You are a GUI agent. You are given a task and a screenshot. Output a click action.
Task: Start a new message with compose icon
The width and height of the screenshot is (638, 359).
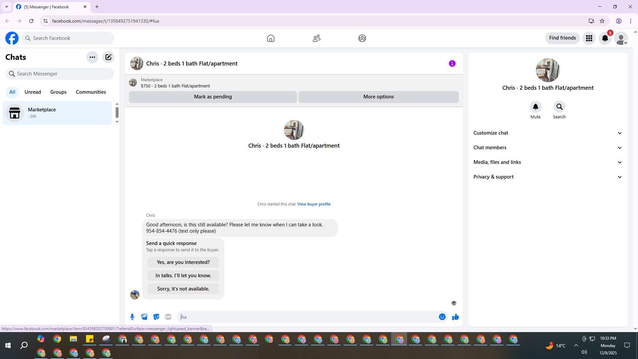[x=108, y=57]
